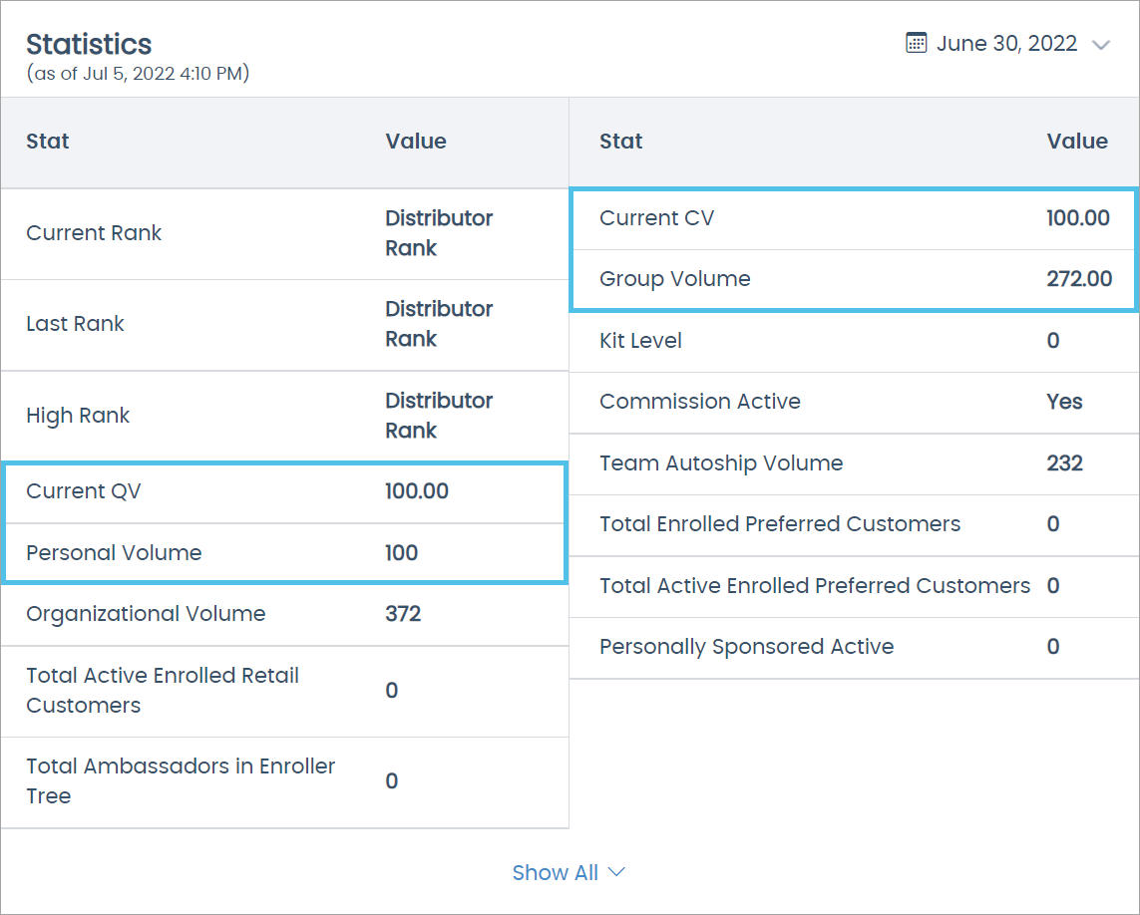The height and width of the screenshot is (915, 1140).
Task: Click the right Value column header
Action: (1077, 142)
